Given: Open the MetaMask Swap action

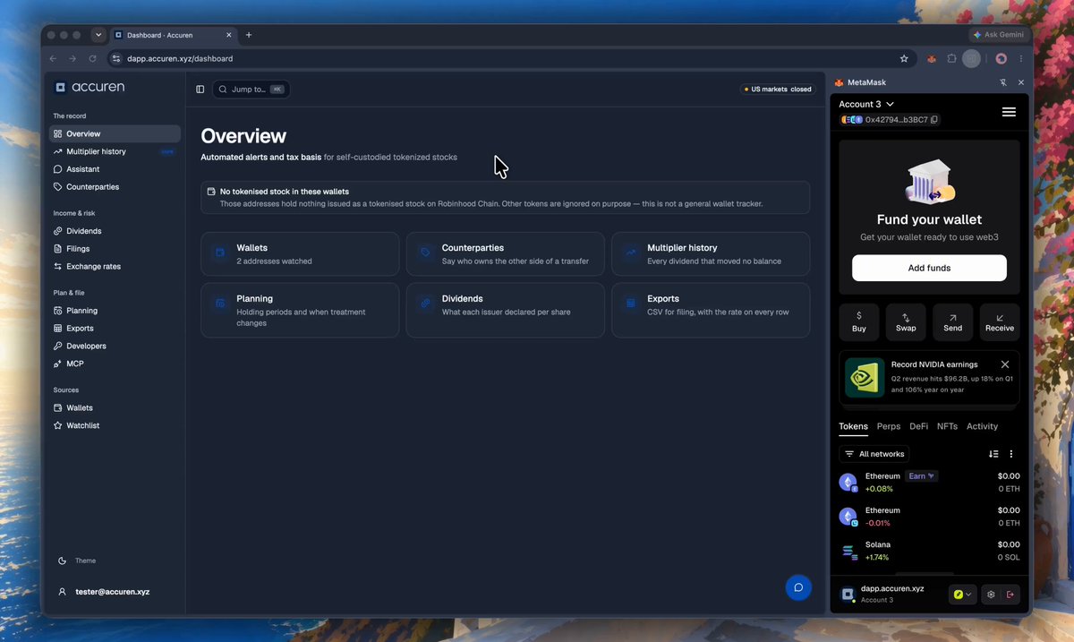Looking at the screenshot, I should tap(906, 321).
